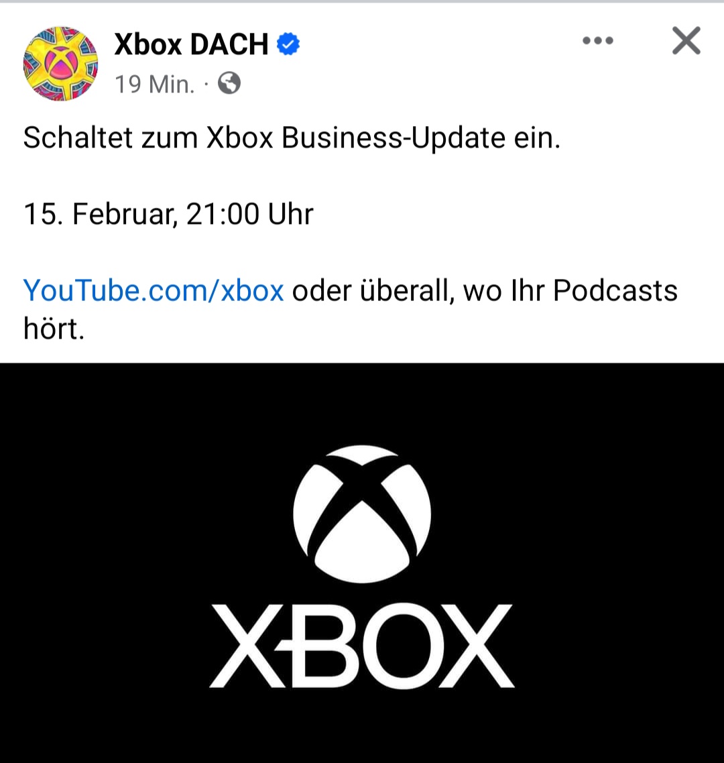Viewport: 724px width, 763px height.
Task: Click the word 'Business-Update' in the post
Action: 394,137
